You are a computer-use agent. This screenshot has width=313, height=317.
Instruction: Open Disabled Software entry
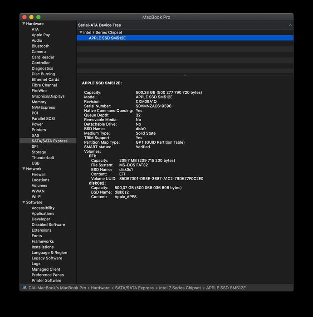pos(49,224)
